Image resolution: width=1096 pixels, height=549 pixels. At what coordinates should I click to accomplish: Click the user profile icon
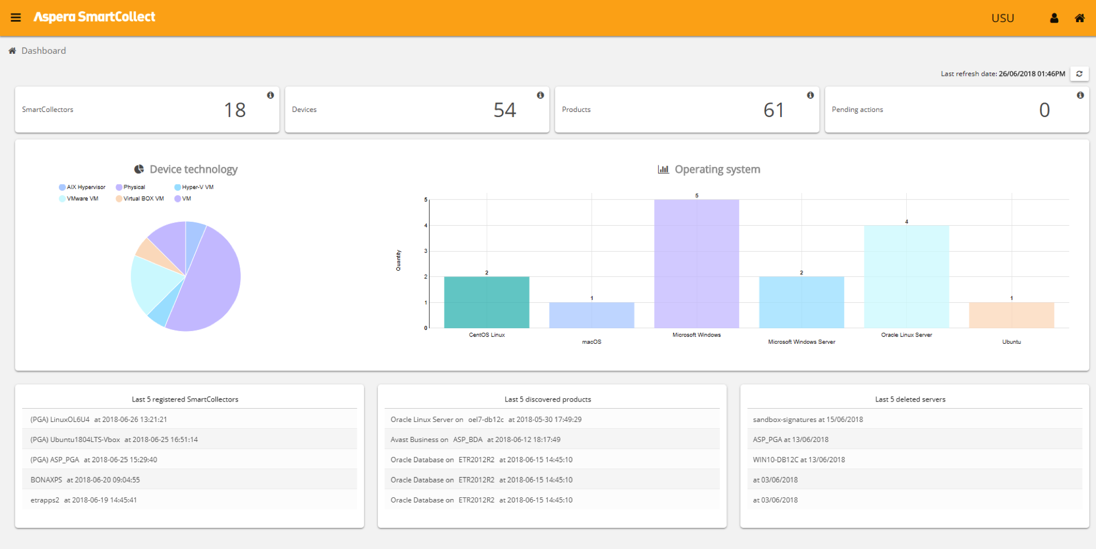click(1054, 18)
